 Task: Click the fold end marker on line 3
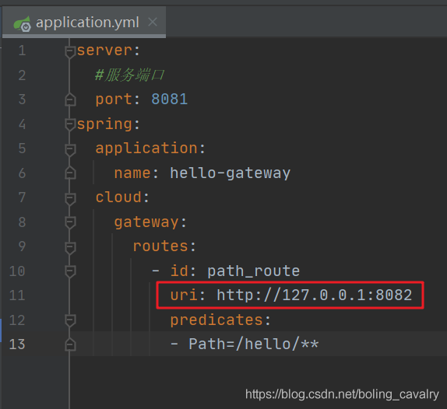click(70, 100)
